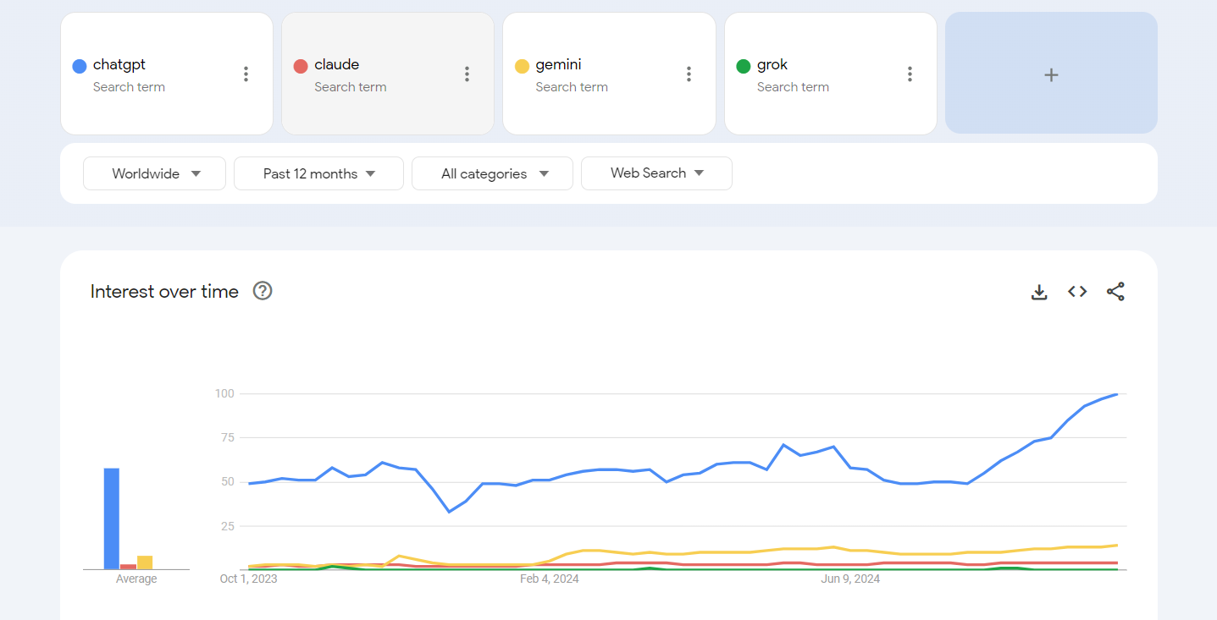Screen dimensions: 1217x620
Task: Click the 100 y-axis label
Action: [x=224, y=393]
